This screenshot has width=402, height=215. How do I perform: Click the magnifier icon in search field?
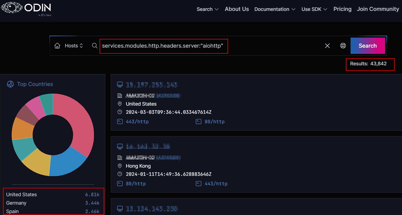(x=94, y=46)
